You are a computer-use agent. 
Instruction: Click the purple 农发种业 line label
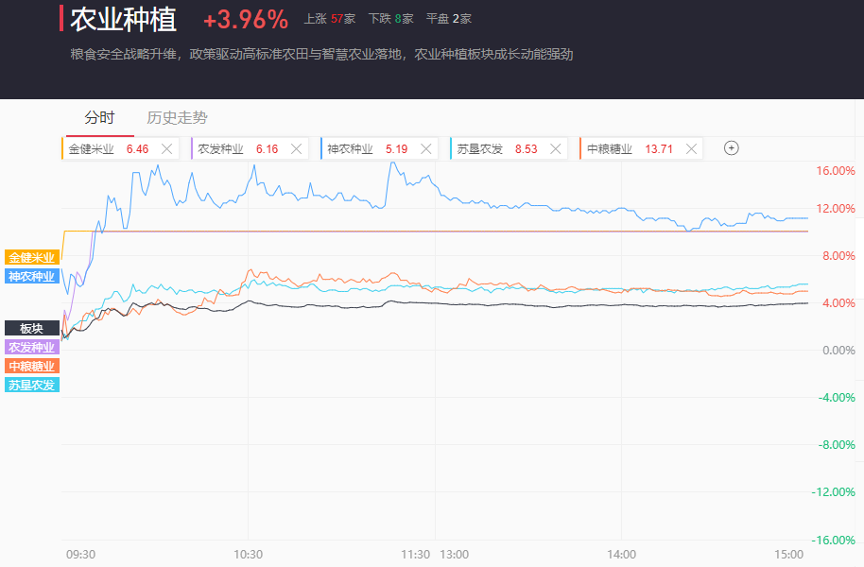(32, 347)
